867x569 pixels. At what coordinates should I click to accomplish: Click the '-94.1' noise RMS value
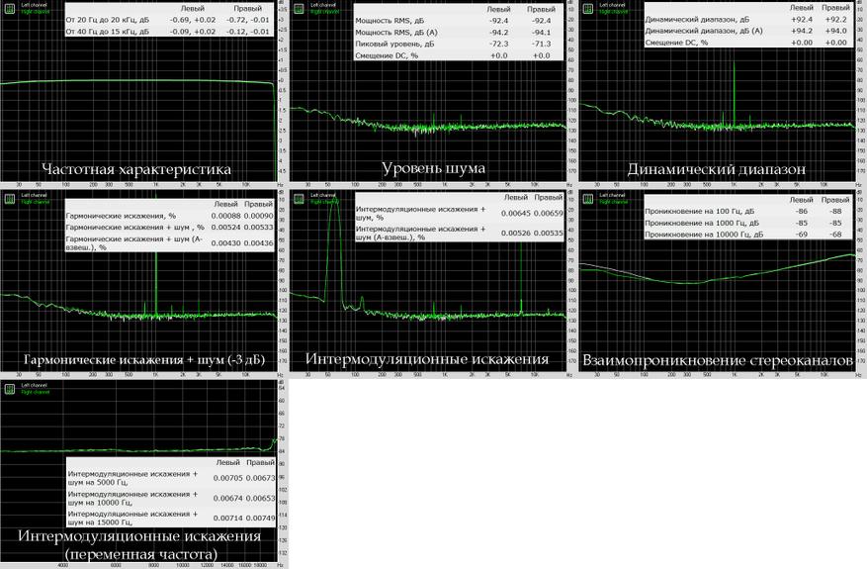point(541,32)
